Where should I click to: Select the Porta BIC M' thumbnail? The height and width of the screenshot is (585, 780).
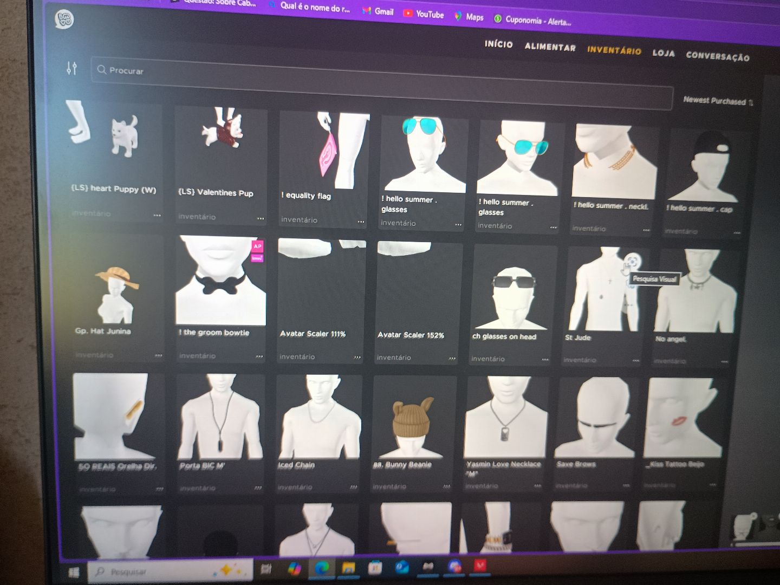220,416
